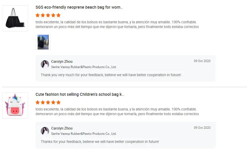Click the 09 Oct 2020 date on the first reply
Viewport: 247px width, 151px height.
pos(202,61)
